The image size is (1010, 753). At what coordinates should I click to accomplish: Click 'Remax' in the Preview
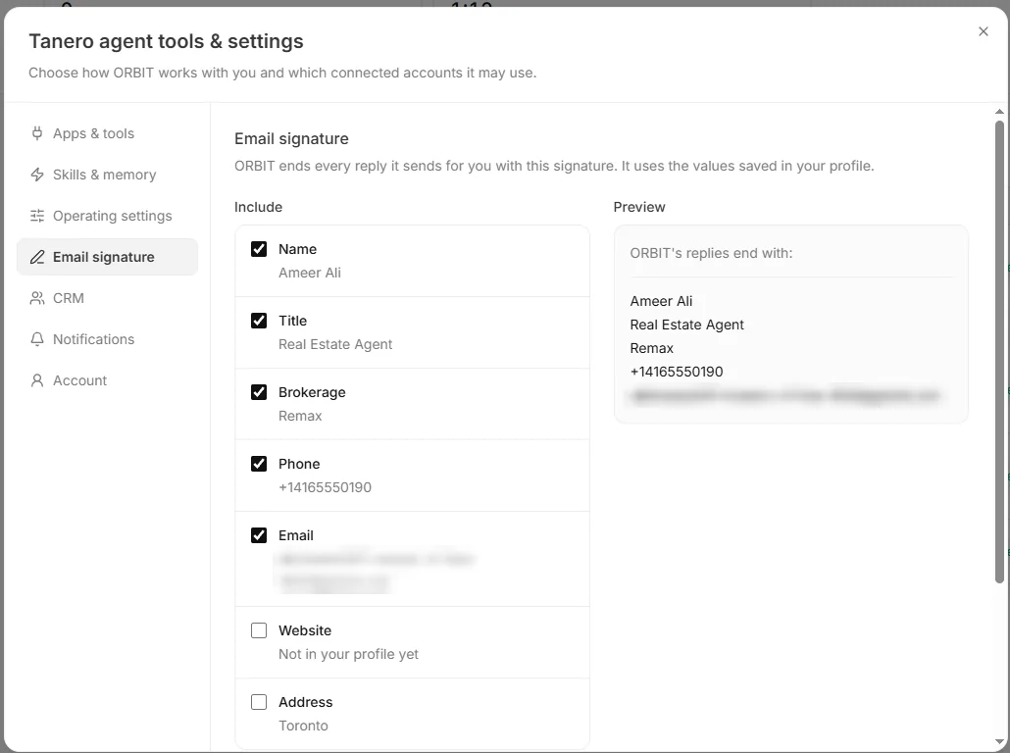click(652, 348)
